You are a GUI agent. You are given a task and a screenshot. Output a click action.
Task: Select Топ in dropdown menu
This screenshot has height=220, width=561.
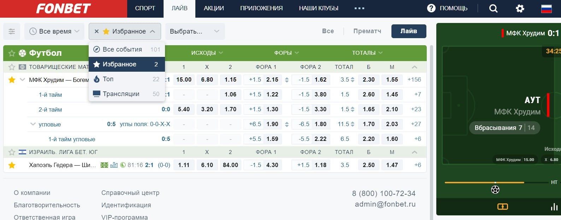click(x=127, y=79)
